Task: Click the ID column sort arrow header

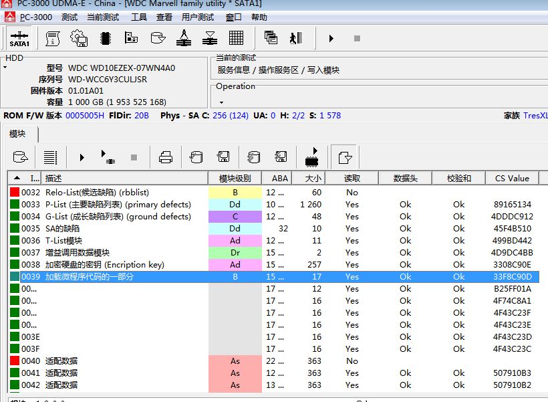Action: 18,178
